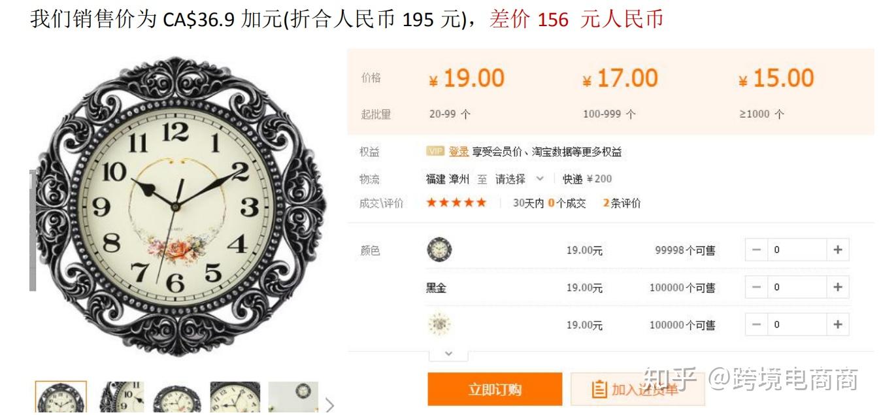The width and height of the screenshot is (881, 415).
Task: Click the 立即订购 button
Action: click(x=495, y=390)
